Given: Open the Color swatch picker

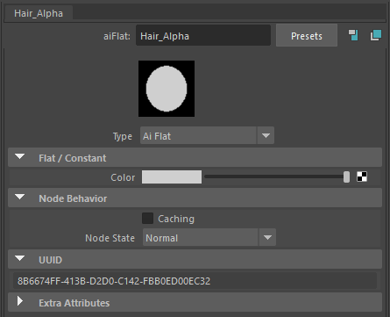Looking at the screenshot, I should [172, 177].
